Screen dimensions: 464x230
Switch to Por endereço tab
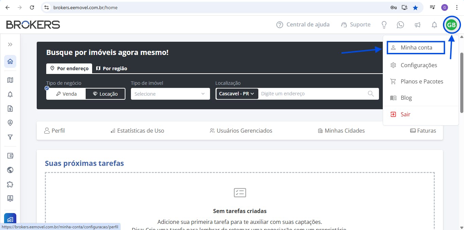coord(69,68)
